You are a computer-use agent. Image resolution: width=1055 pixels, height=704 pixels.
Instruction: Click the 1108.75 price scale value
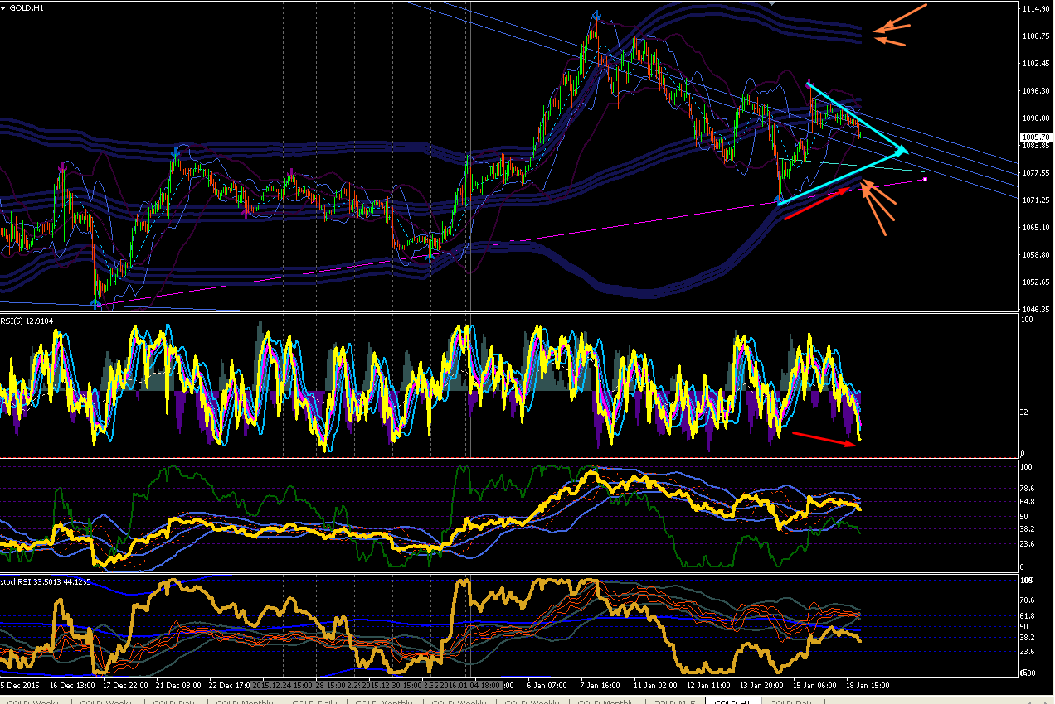tap(1037, 36)
